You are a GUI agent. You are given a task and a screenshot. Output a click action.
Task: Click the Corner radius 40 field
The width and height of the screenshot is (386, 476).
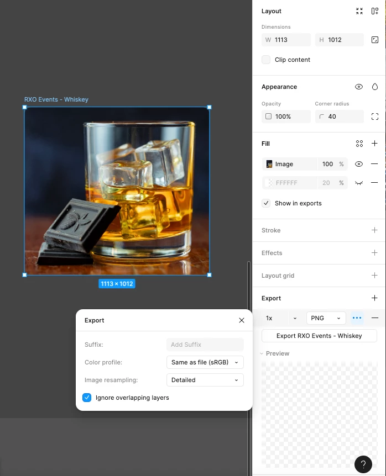point(340,117)
